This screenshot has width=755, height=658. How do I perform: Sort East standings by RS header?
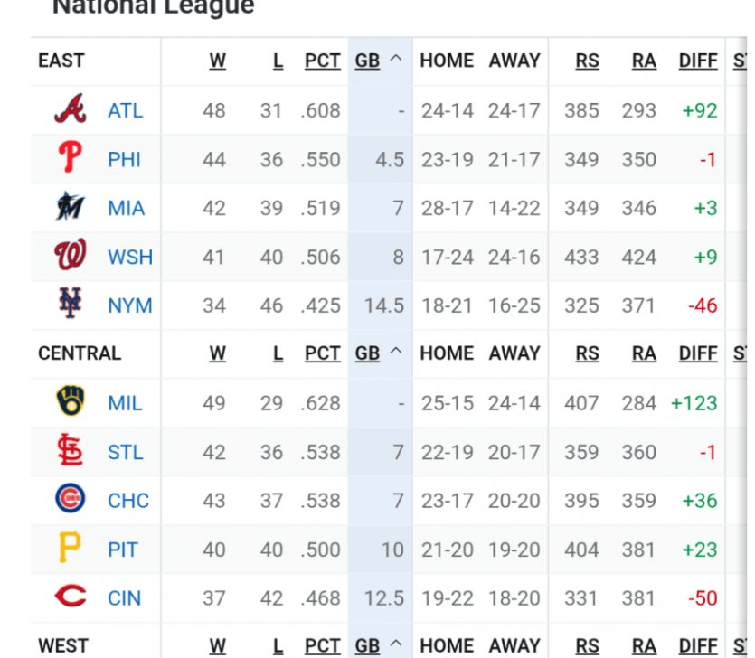click(588, 61)
